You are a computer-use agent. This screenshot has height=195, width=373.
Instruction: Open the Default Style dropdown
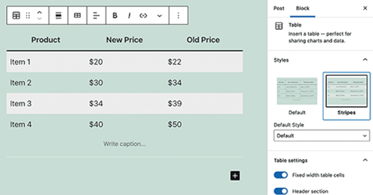click(x=322, y=135)
